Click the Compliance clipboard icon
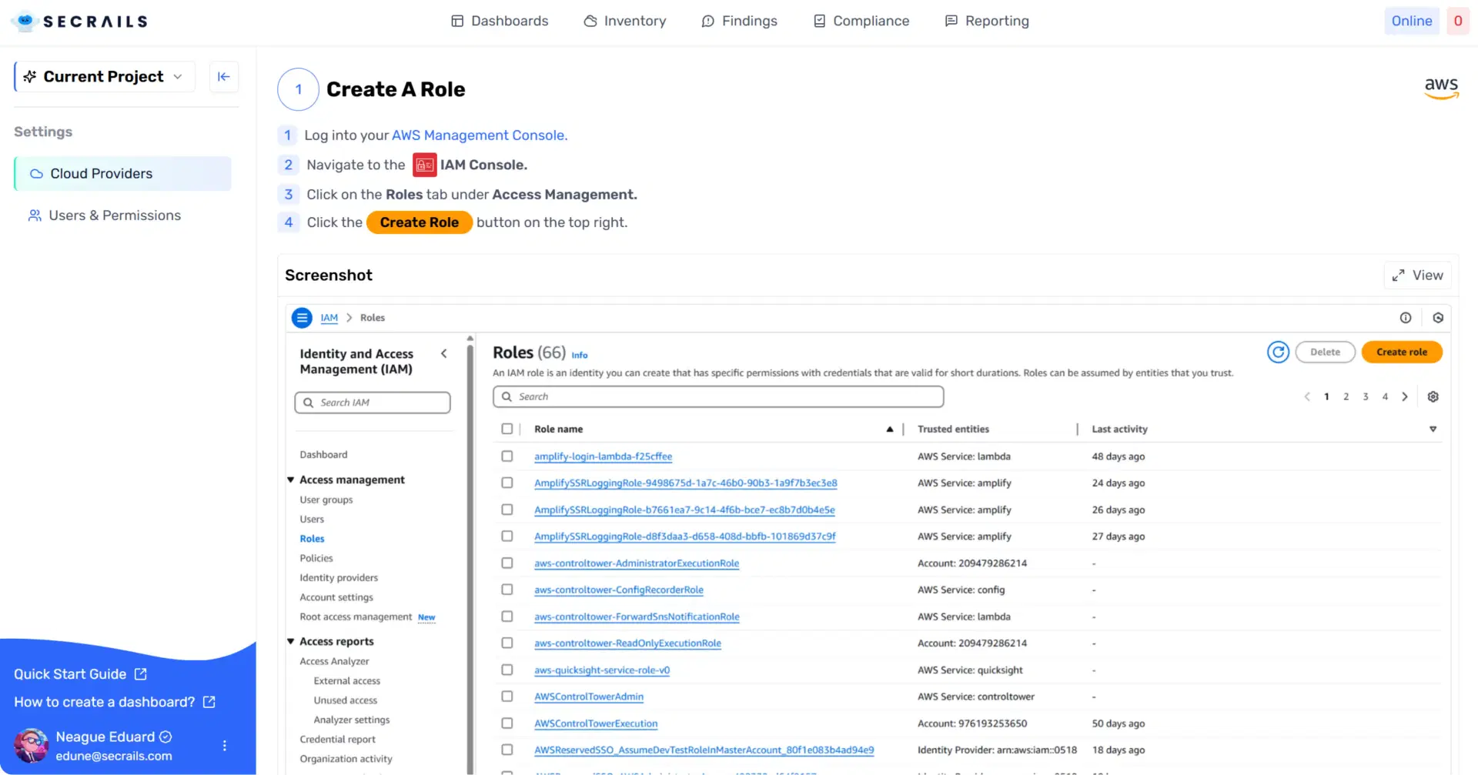Screen dimensions: 1478x775 pos(820,21)
